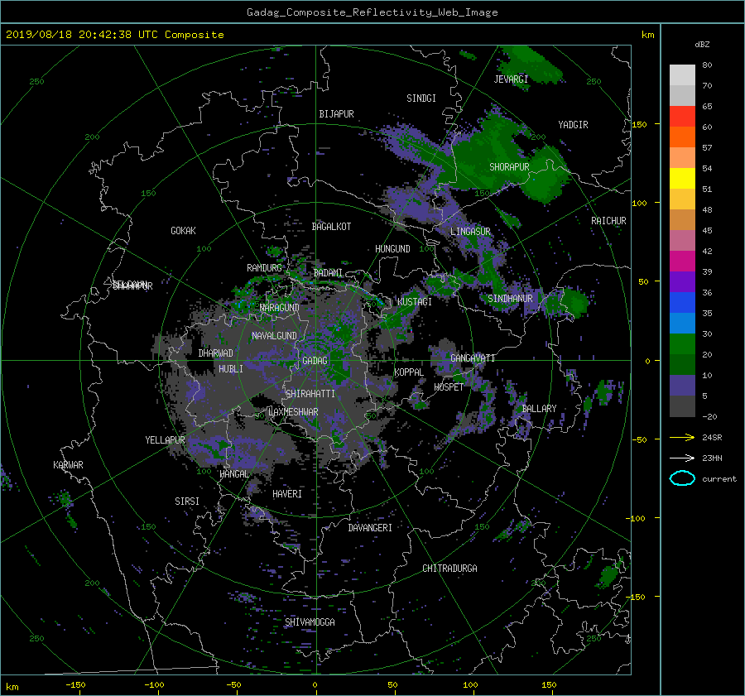Click the BALLARY city label
This screenshot has height=696, width=745.
point(539,409)
